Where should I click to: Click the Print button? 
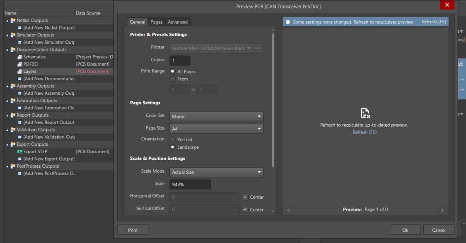click(x=133, y=230)
